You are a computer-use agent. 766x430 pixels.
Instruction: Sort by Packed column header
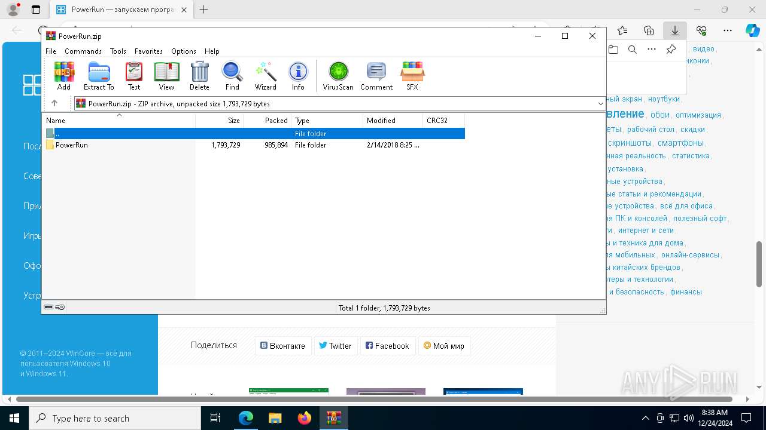pos(268,121)
